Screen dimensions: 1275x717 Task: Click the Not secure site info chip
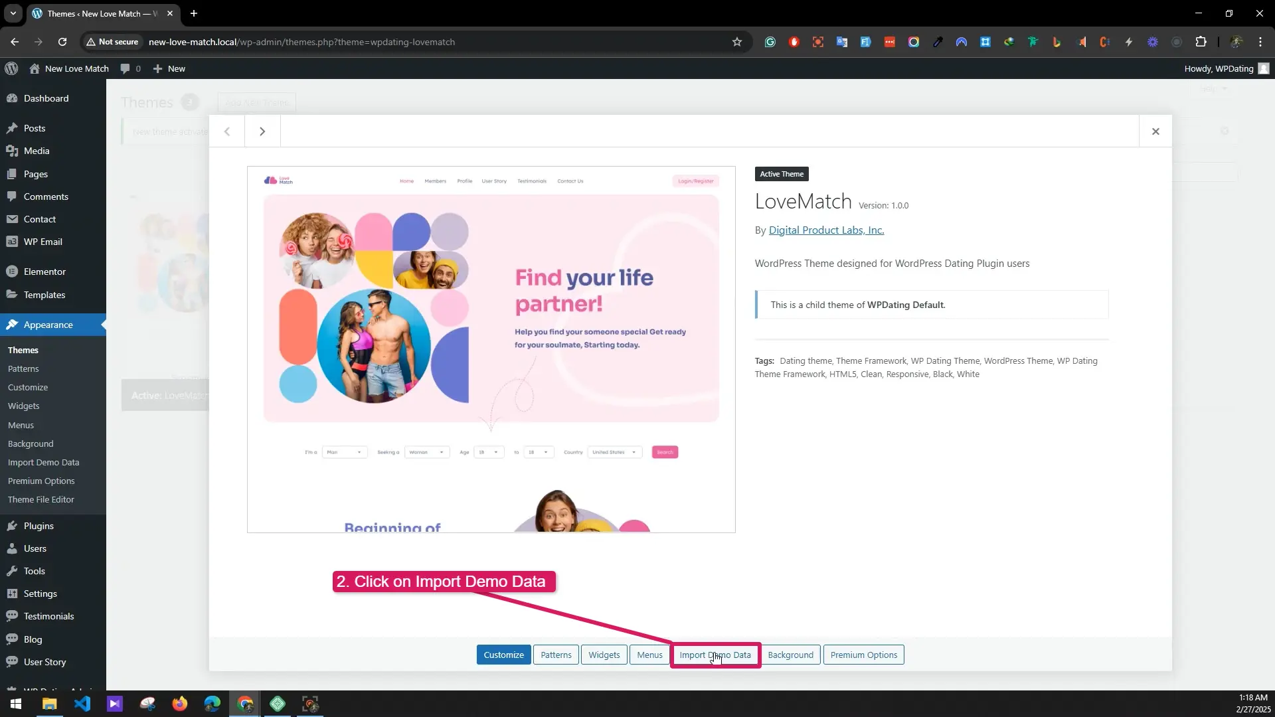112,42
